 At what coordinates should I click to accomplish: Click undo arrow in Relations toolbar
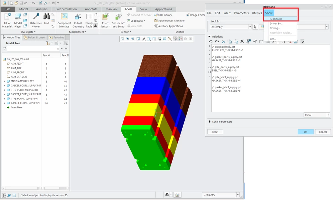(210, 41)
